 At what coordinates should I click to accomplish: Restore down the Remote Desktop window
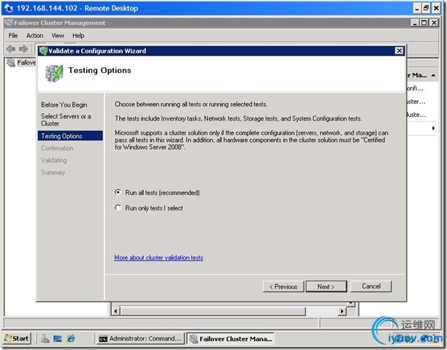pos(427,8)
